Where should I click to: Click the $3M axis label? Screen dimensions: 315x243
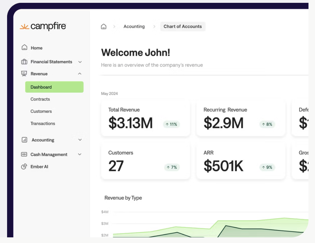(x=105, y=224)
